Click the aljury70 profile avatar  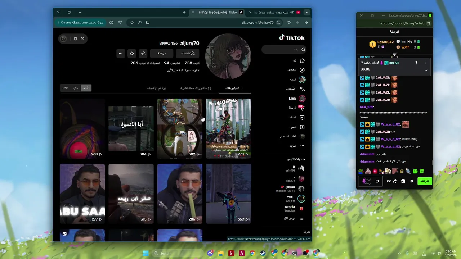228,56
